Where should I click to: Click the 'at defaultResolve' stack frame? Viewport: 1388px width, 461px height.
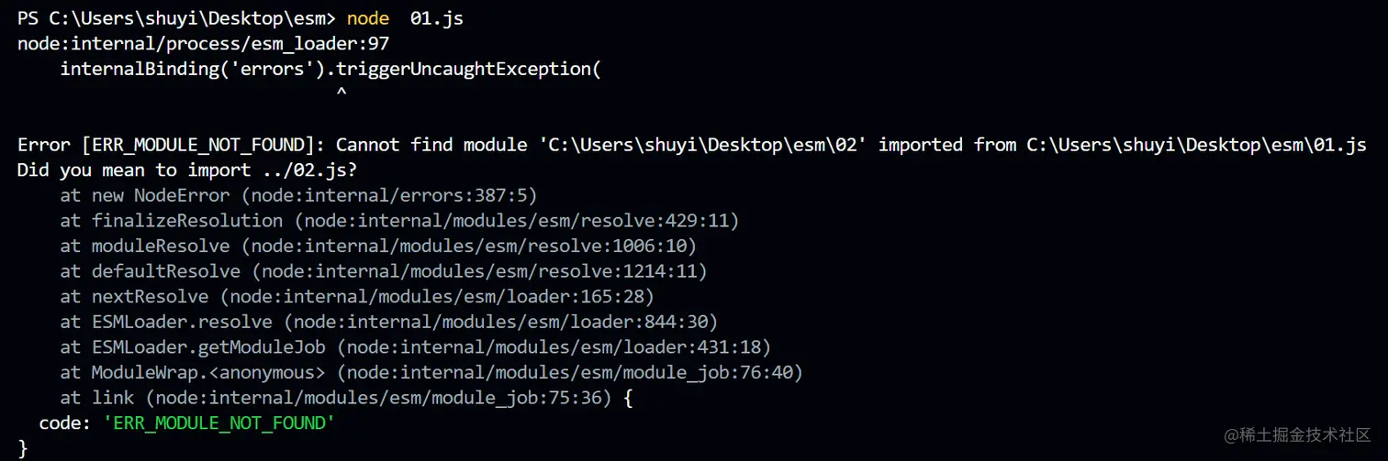384,271
